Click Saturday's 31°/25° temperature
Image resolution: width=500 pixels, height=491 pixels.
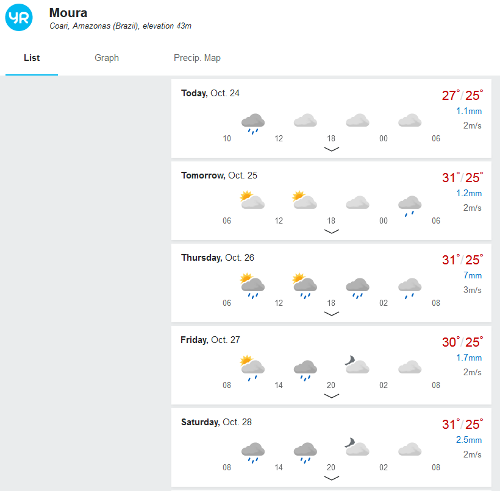coord(462,424)
